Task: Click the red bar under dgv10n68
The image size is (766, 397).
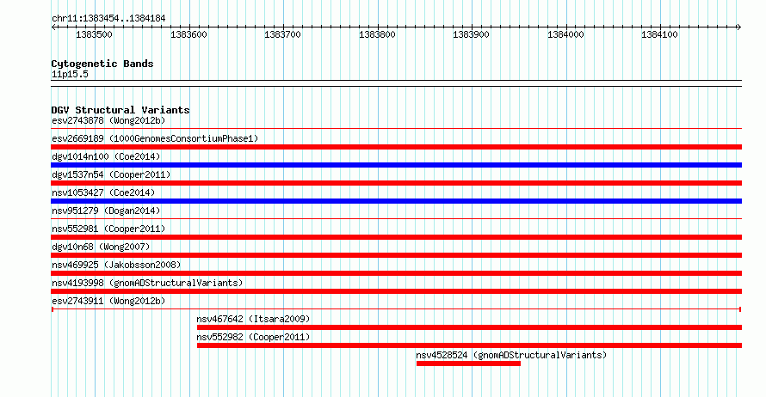Action: point(396,255)
